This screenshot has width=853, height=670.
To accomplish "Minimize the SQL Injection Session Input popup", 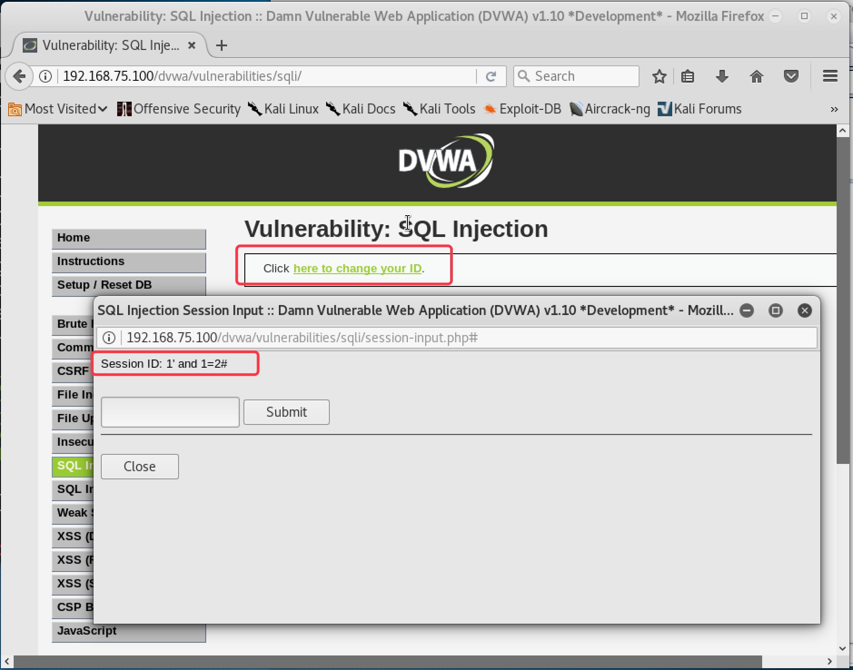I will [747, 310].
